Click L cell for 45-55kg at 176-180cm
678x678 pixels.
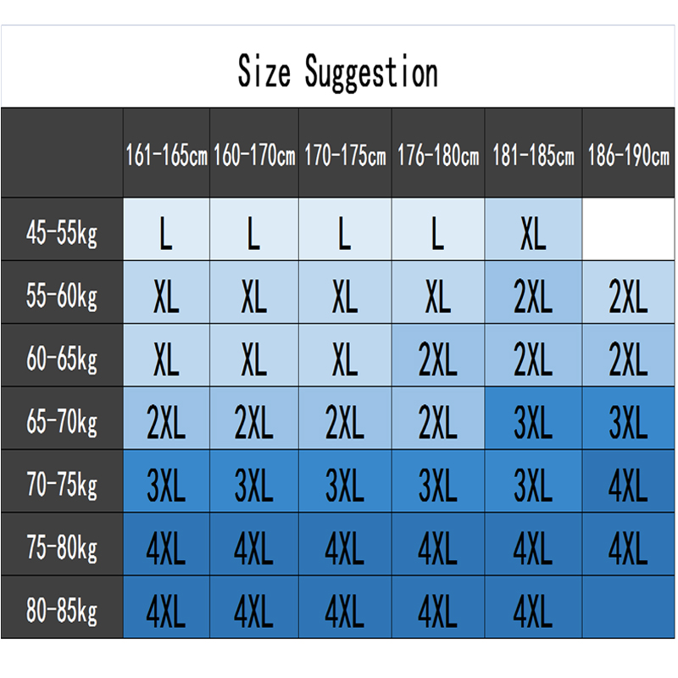pyautogui.click(x=437, y=232)
